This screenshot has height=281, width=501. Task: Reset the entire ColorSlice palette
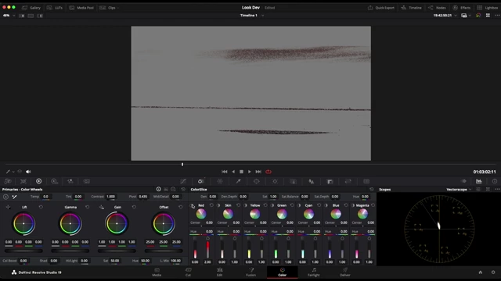[371, 189]
